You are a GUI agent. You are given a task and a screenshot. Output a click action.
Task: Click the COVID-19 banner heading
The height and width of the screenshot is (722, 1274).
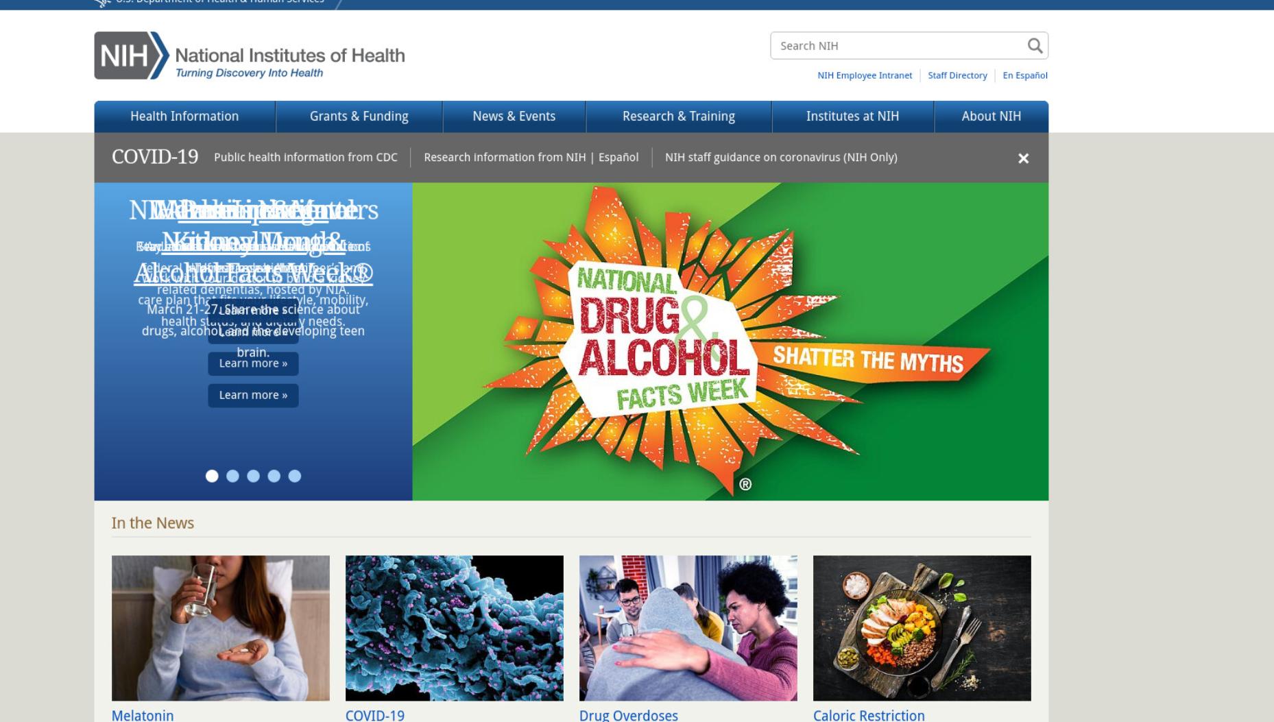point(155,157)
